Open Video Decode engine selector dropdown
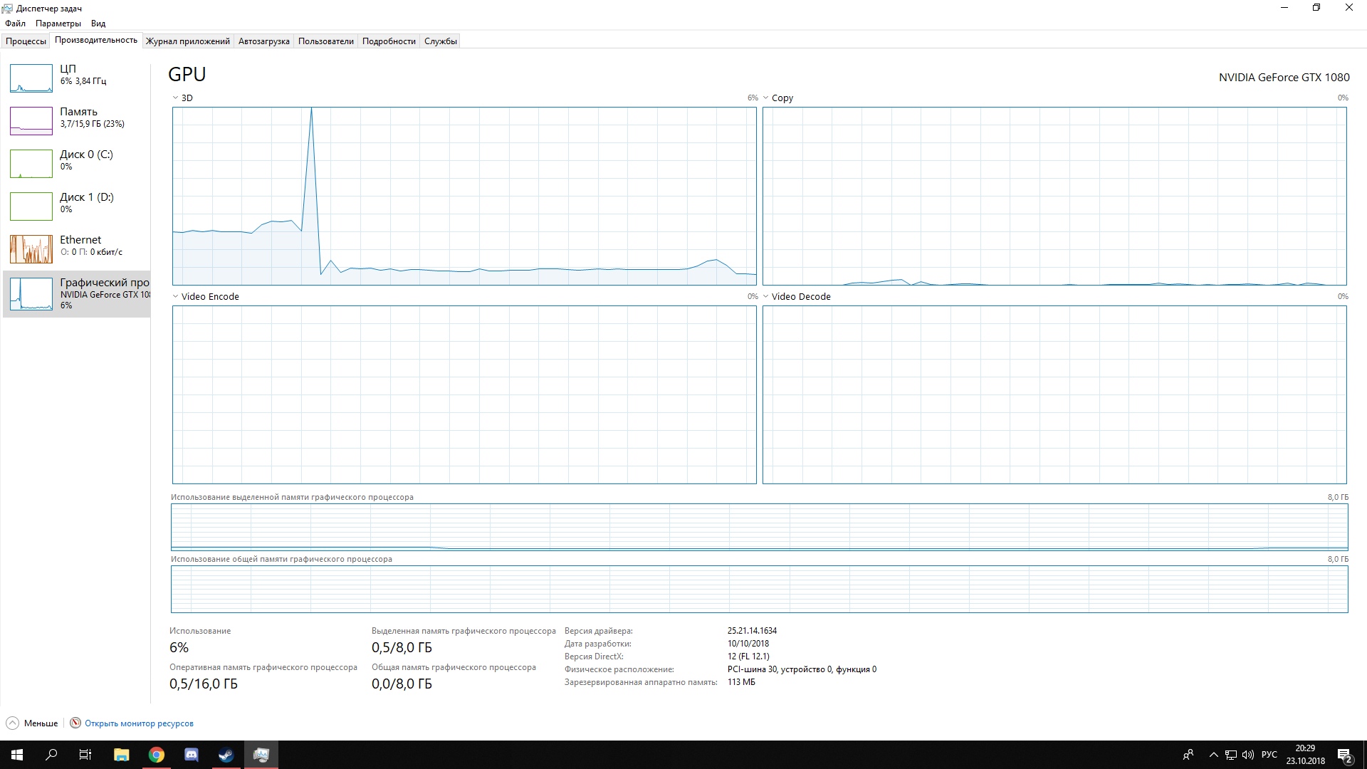The width and height of the screenshot is (1367, 769). [766, 297]
